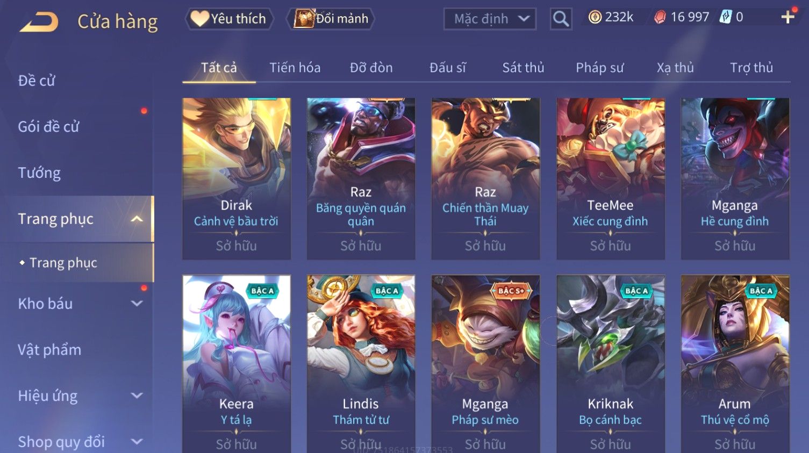This screenshot has width=809, height=453.
Task: Click the gold coin 232k icon
Action: [x=595, y=17]
